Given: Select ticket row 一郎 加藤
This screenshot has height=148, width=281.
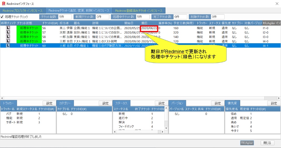Looking at the screenshot, I should [x=141, y=37].
